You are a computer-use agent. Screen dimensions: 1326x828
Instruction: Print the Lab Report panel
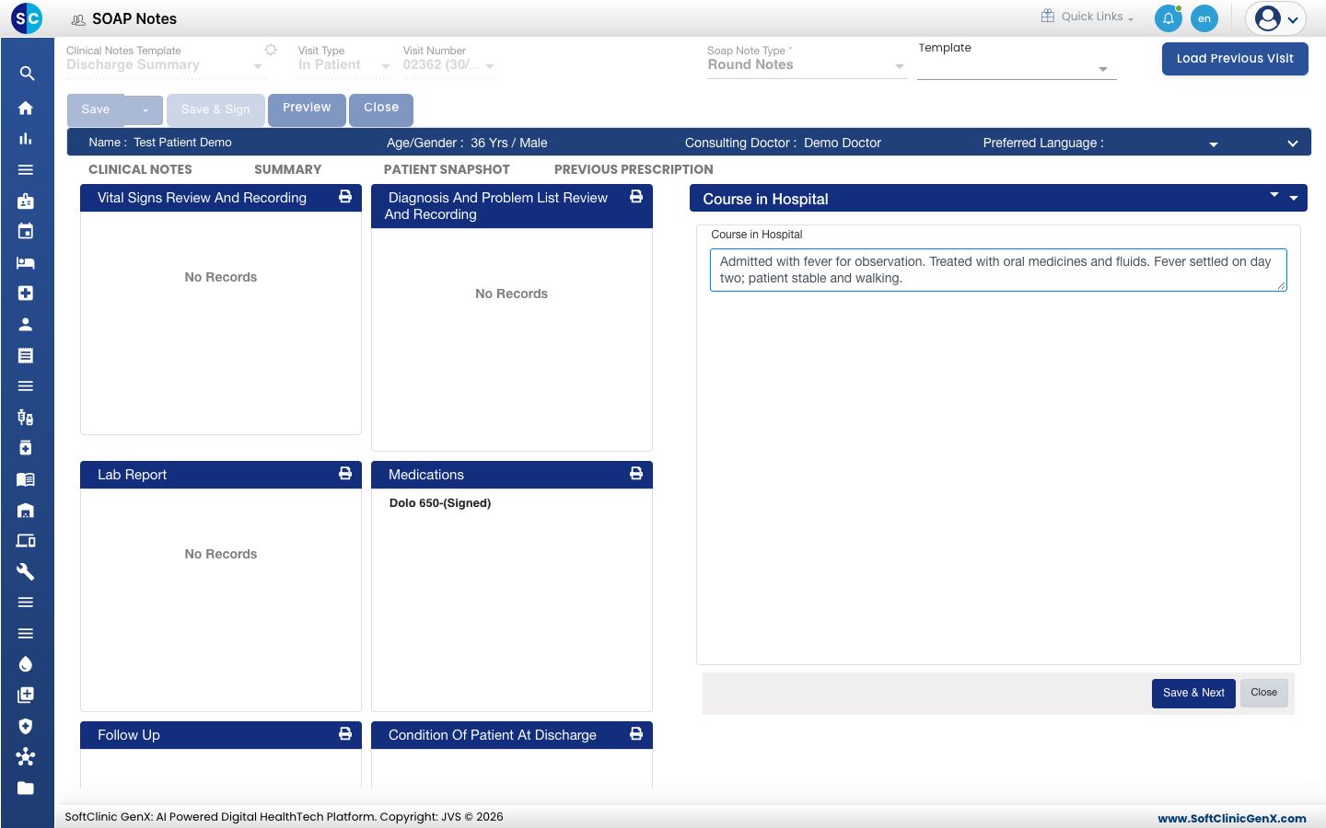pos(345,473)
